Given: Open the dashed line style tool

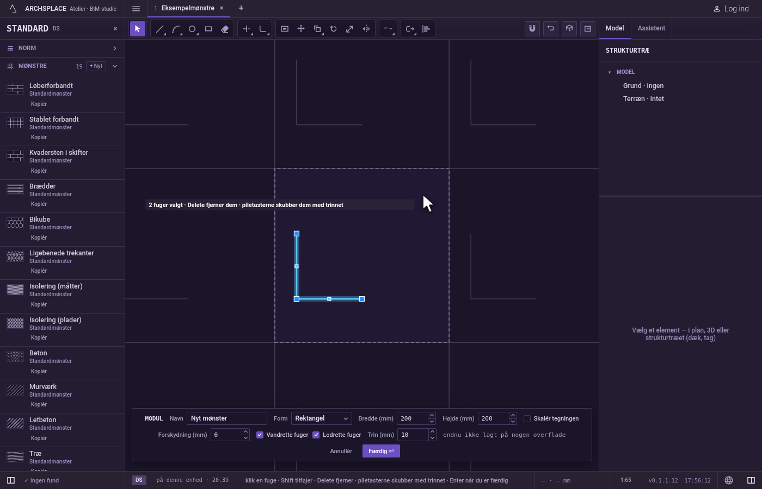Looking at the screenshot, I should tap(388, 29).
